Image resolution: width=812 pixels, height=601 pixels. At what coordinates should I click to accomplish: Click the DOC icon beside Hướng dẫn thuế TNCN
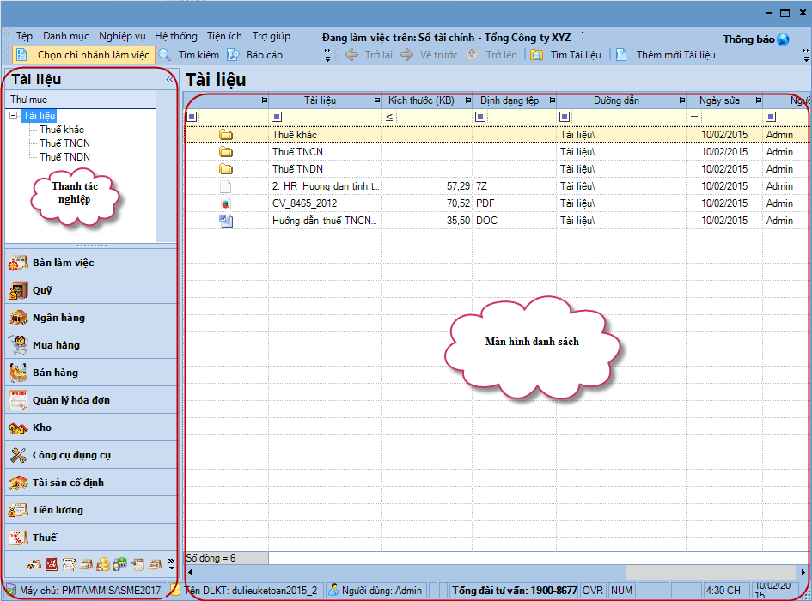[226, 221]
